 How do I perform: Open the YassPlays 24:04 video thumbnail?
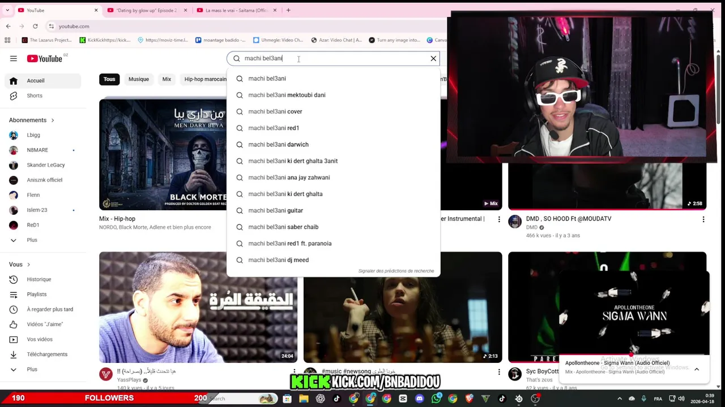coord(198,307)
